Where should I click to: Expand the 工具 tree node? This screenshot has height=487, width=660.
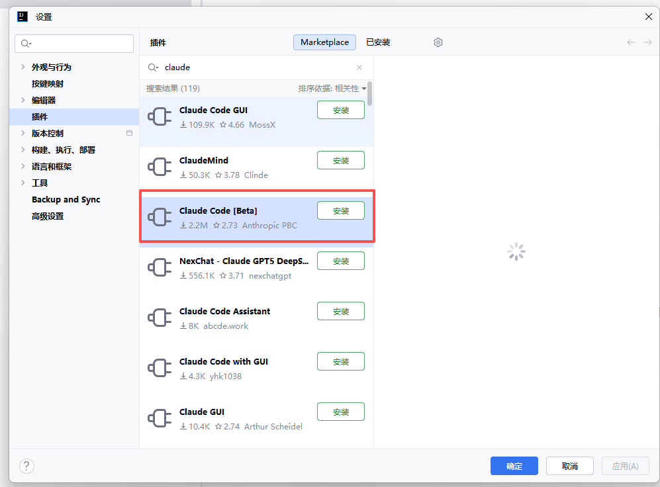tap(23, 183)
